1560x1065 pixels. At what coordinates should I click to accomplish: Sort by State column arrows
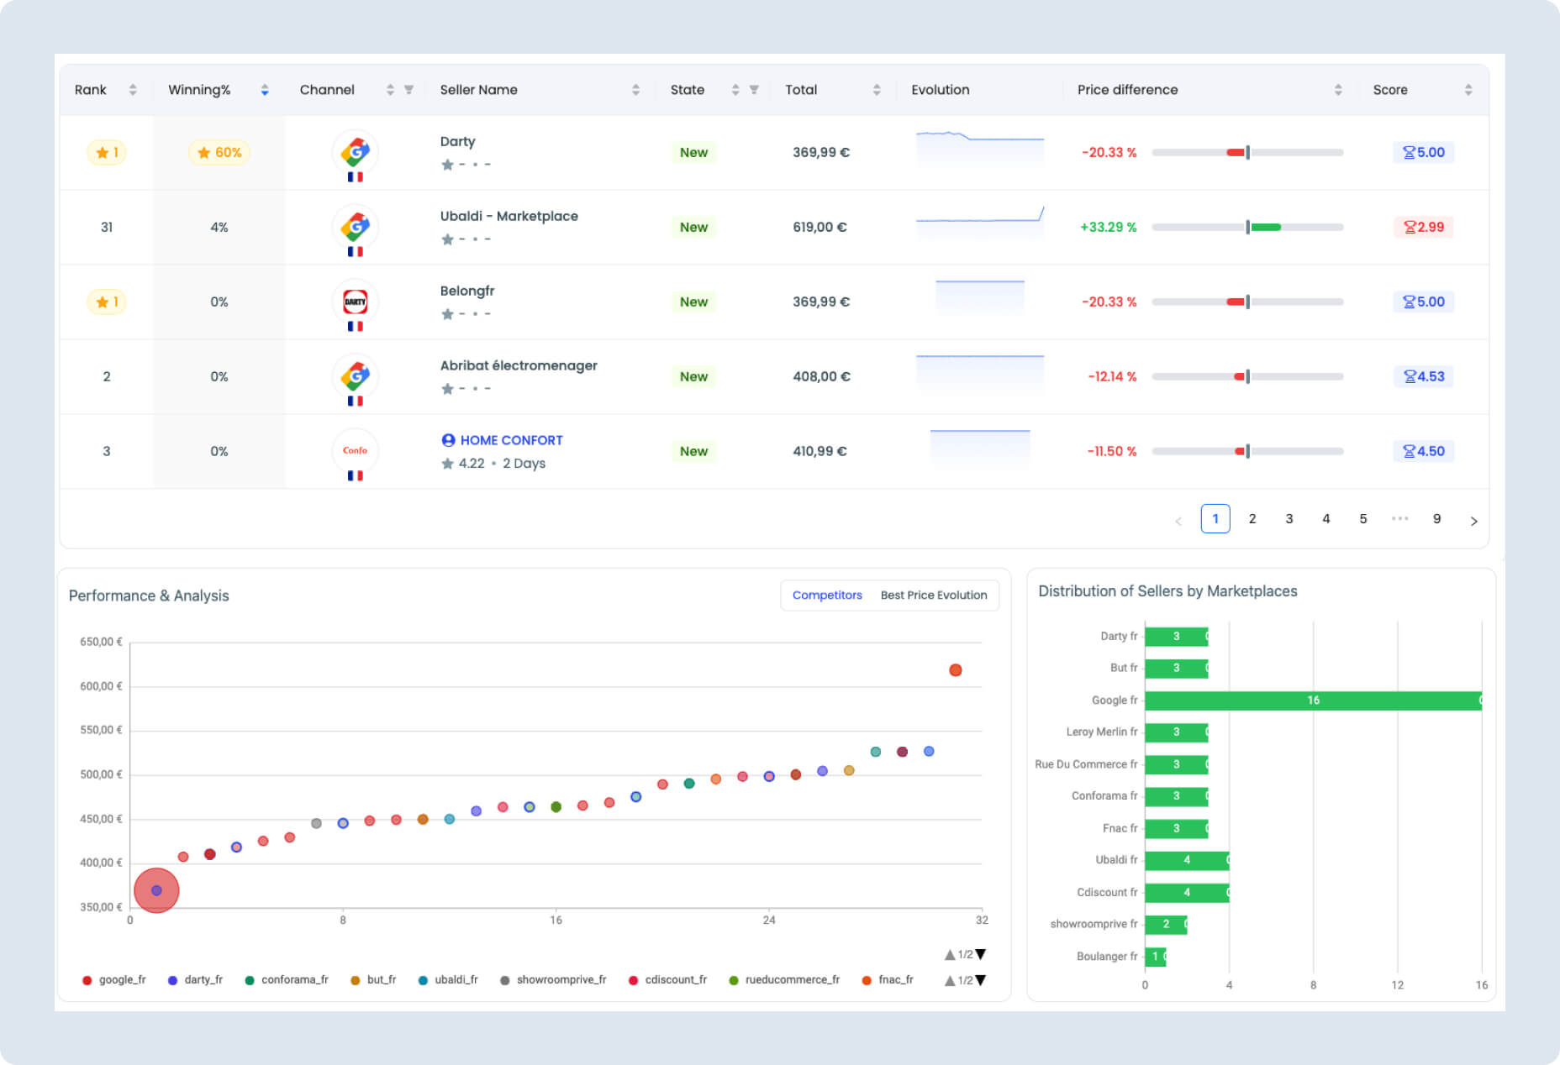735,90
